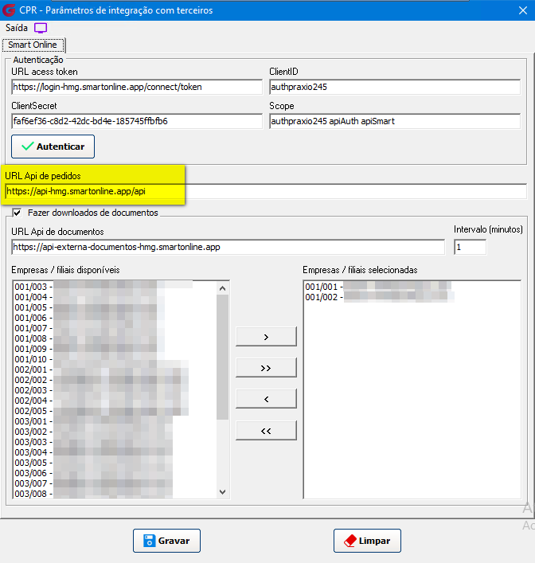Click the Autenticar button
Image resolution: width=535 pixels, height=563 pixels.
(53, 147)
